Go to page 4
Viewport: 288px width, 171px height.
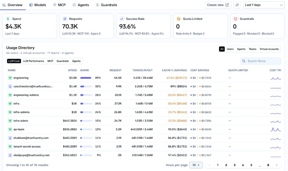[x=243, y=165]
